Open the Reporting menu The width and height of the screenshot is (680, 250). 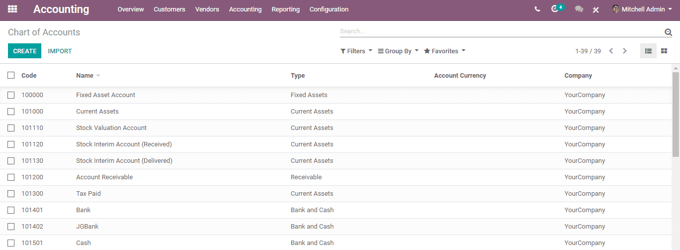(x=286, y=9)
